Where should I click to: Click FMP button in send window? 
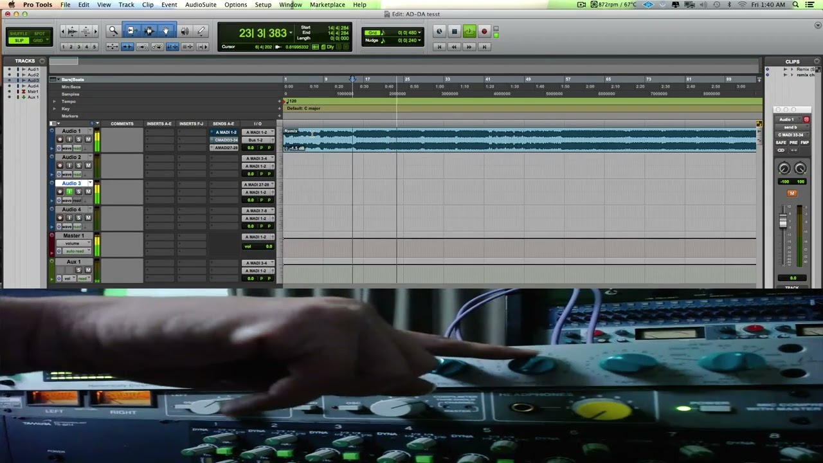(804, 142)
